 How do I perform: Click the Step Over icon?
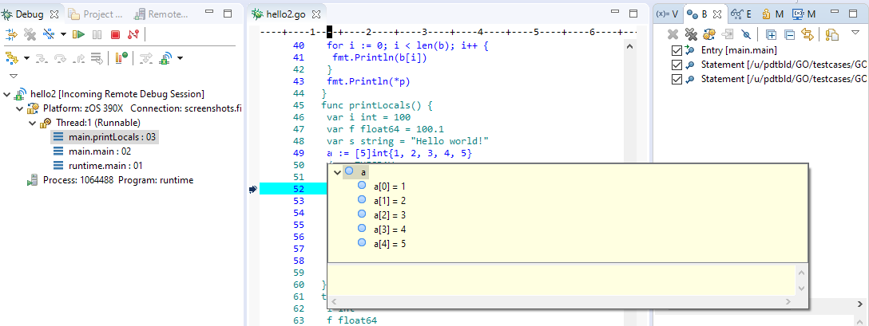click(60, 57)
